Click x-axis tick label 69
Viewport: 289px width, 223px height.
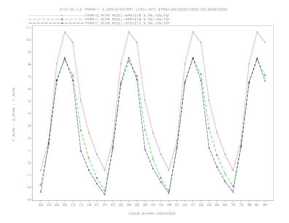click(225, 205)
